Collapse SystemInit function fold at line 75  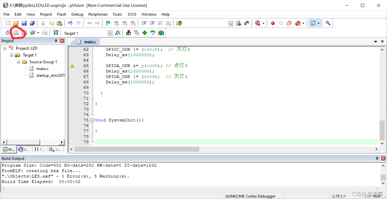point(92,120)
